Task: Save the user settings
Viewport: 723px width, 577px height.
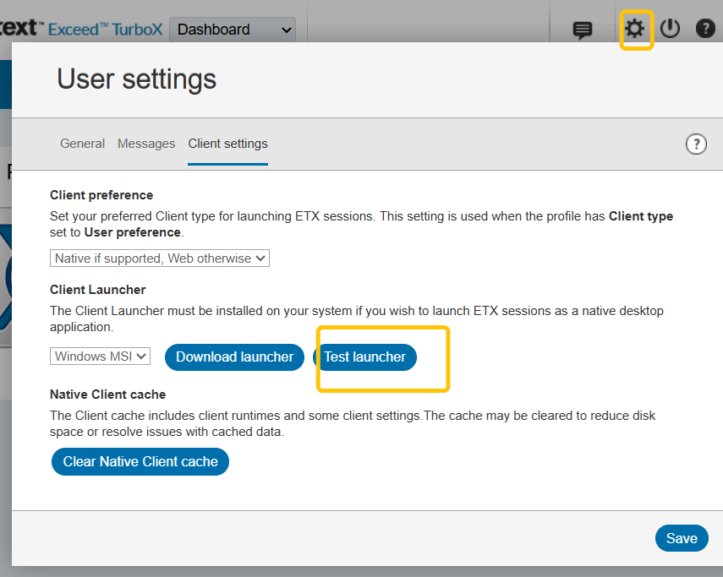Action: (x=682, y=538)
